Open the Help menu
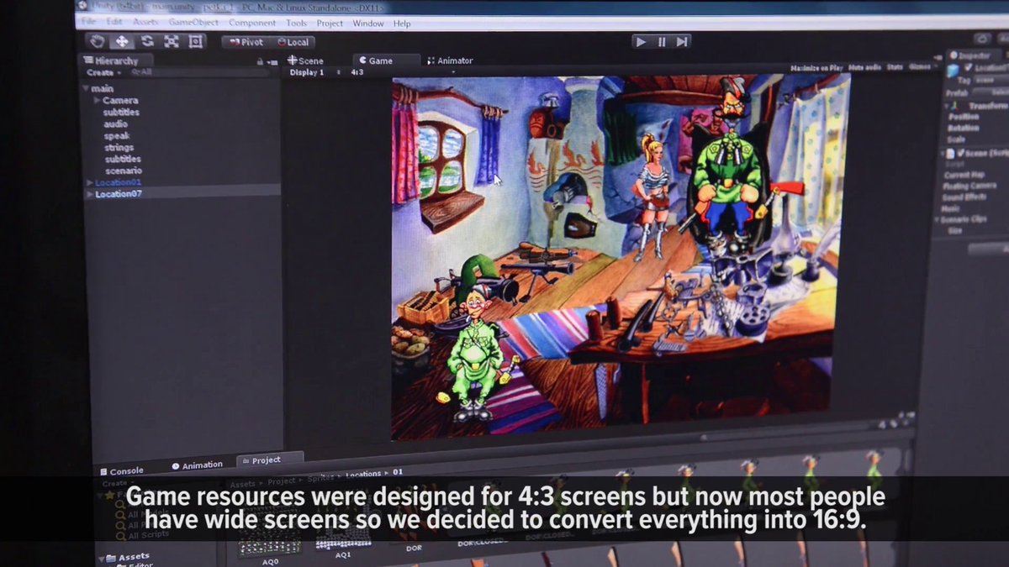 click(402, 24)
